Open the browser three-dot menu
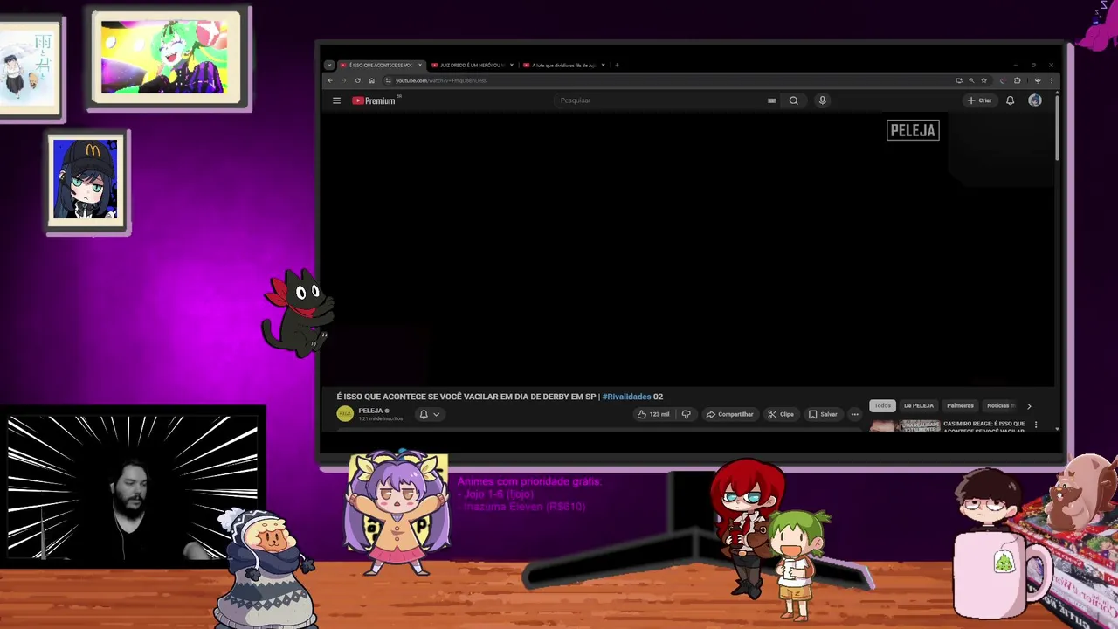This screenshot has width=1118, height=629. (1051, 80)
